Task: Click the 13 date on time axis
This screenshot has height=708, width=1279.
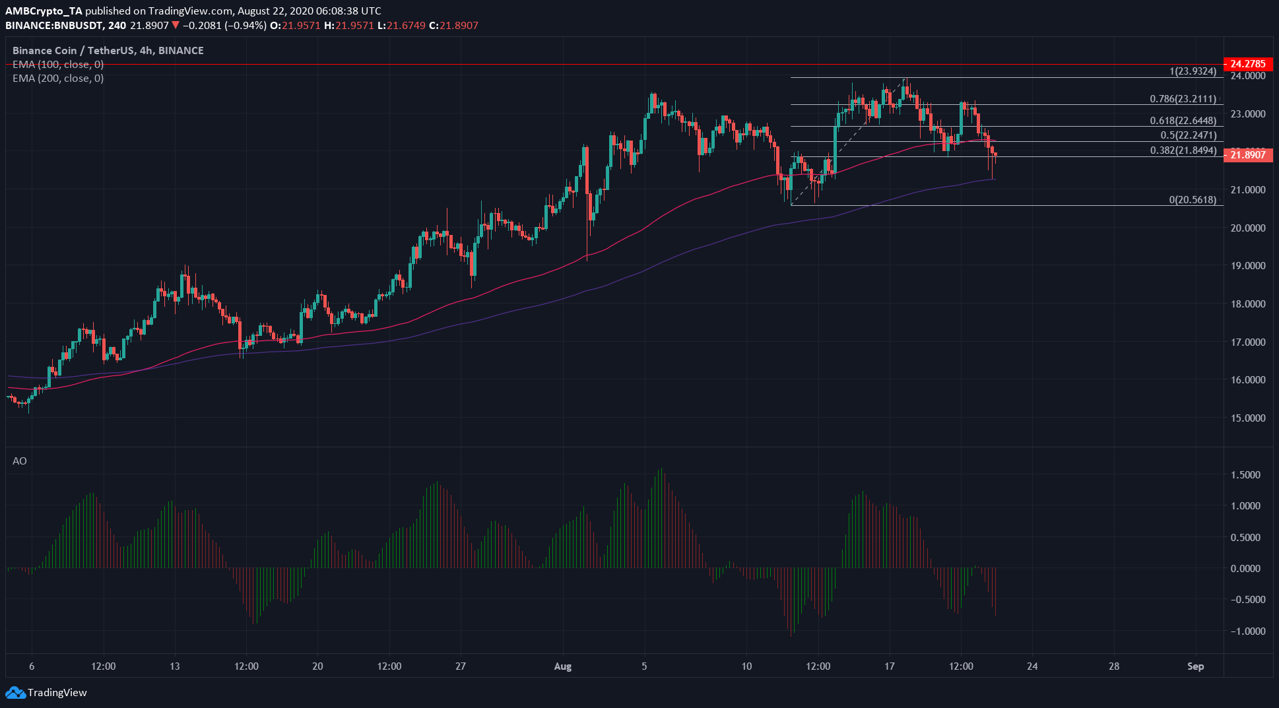Action: click(174, 666)
